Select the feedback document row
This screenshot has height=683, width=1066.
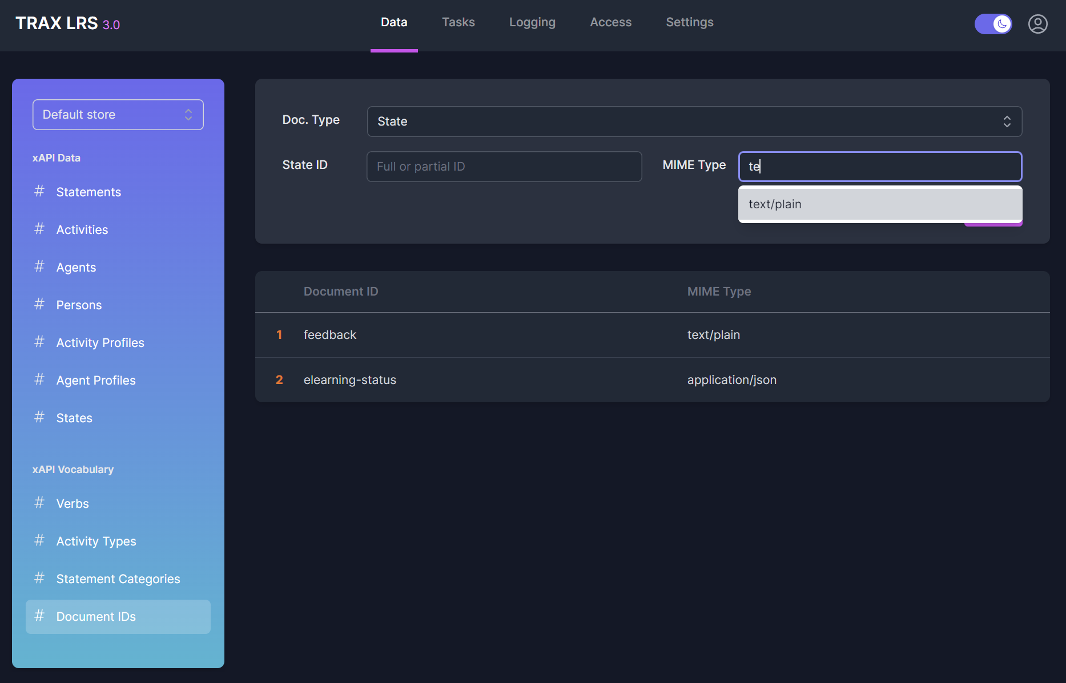(x=652, y=335)
